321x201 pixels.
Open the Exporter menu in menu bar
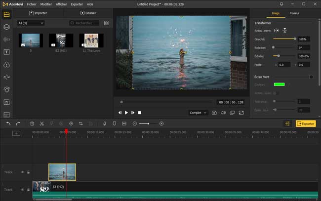pyautogui.click(x=77, y=4)
